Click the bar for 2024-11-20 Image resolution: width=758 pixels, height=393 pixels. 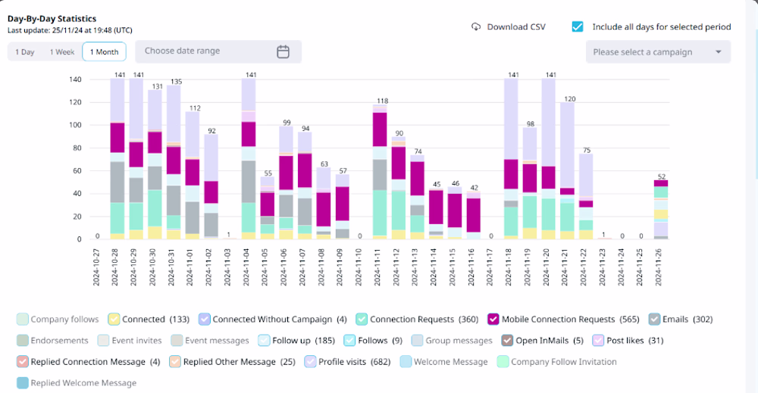(x=549, y=159)
